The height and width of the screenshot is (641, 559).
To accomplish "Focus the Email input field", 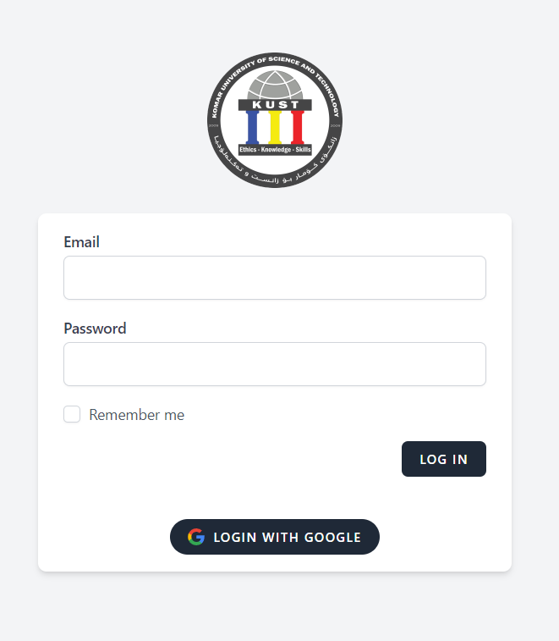I will click(x=275, y=278).
